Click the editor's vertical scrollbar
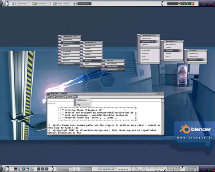 [163, 117]
